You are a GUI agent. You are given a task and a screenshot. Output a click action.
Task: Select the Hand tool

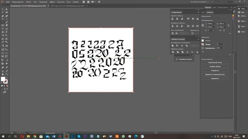(3, 74)
